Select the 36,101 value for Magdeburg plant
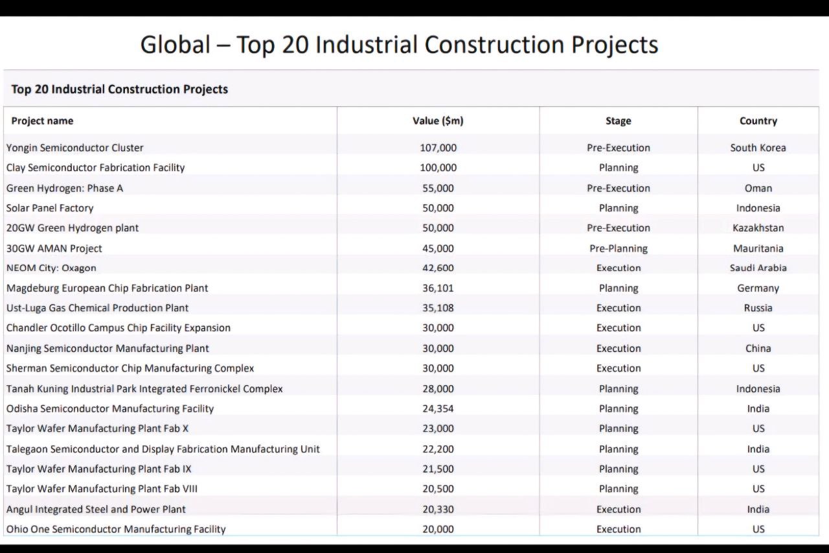The width and height of the screenshot is (829, 553). [x=438, y=288]
